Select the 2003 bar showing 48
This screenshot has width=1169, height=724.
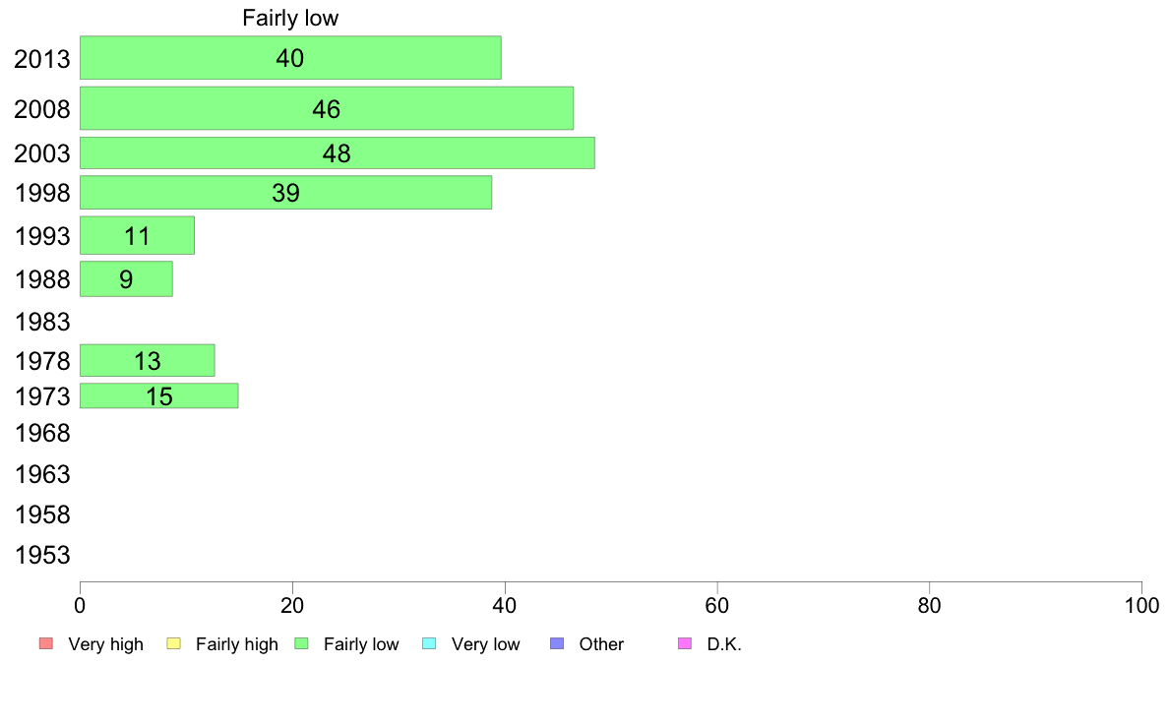click(x=337, y=152)
